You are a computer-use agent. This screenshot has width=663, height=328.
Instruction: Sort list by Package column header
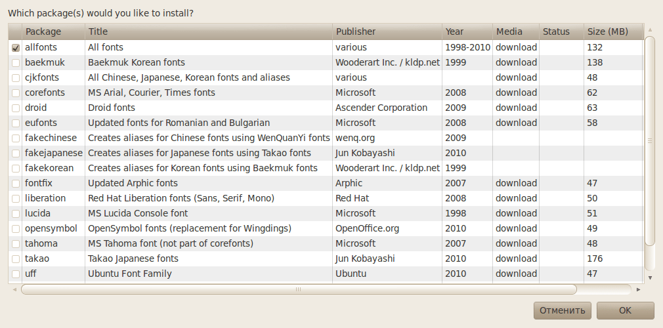click(53, 31)
